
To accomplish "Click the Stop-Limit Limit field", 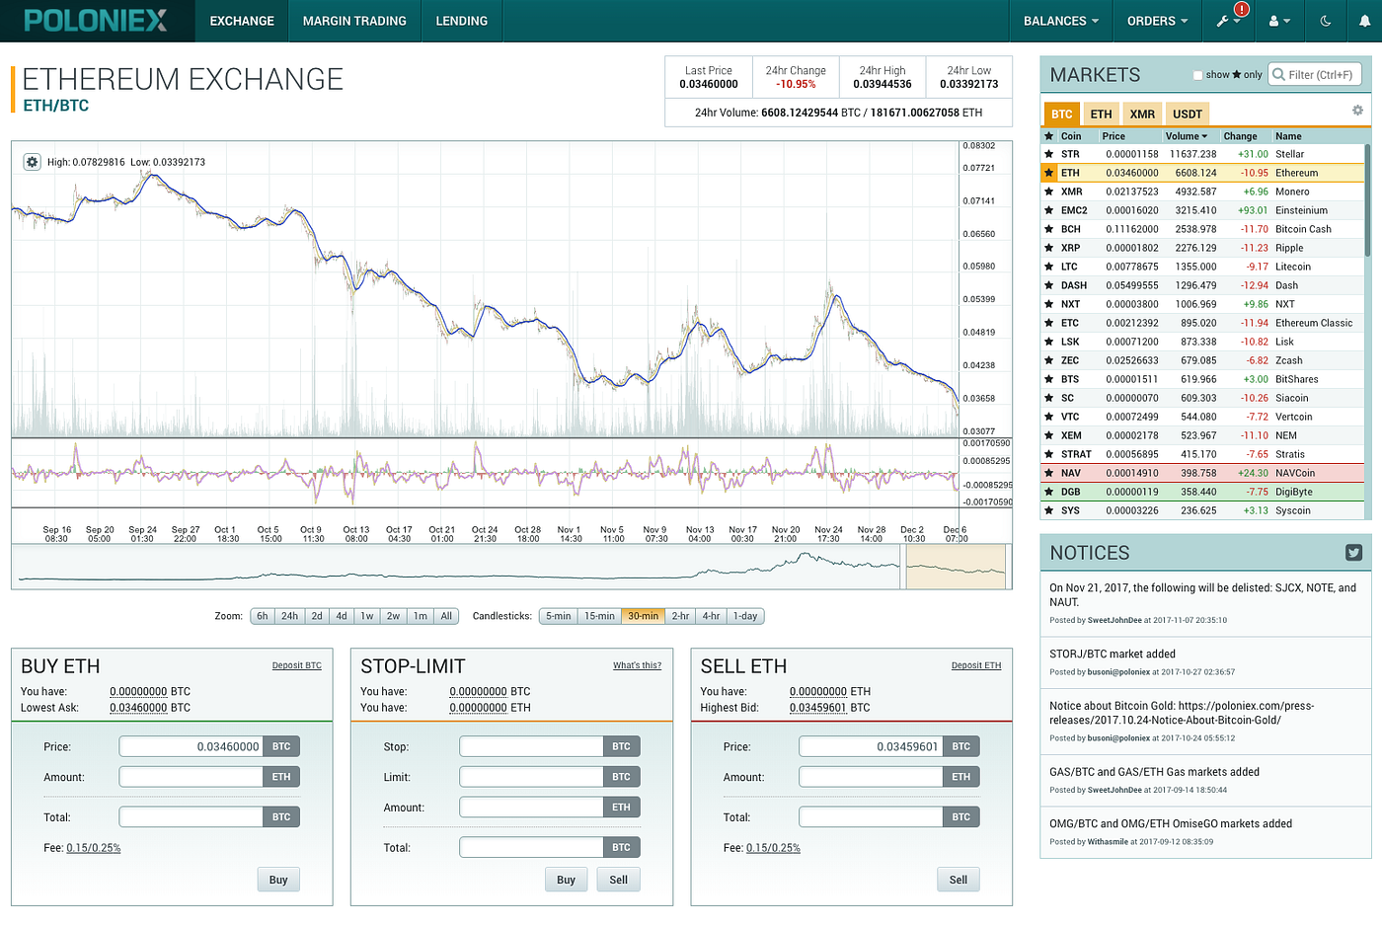I will point(531,777).
